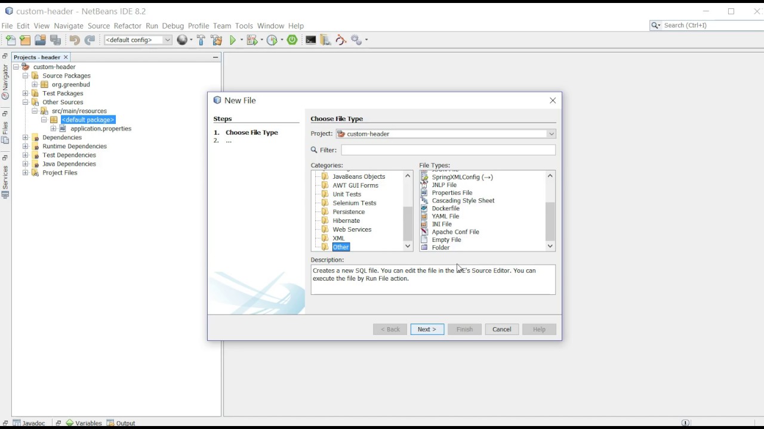Screen dimensions: 764x429
Task: Open the Tools menu
Action: [244, 26]
